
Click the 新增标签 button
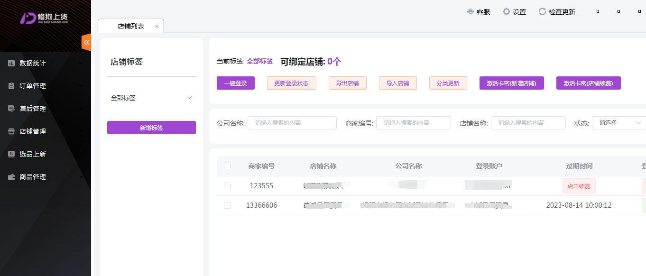click(151, 128)
